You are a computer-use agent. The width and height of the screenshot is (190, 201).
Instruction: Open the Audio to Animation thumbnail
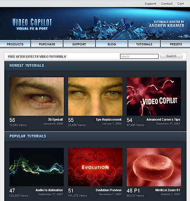tap(37, 167)
